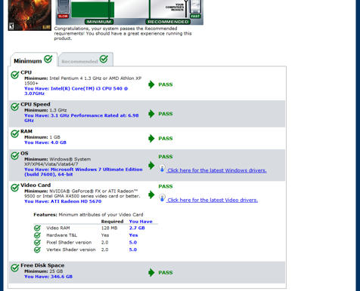
Task: Click the PASS result for OS
Action: 166,157
